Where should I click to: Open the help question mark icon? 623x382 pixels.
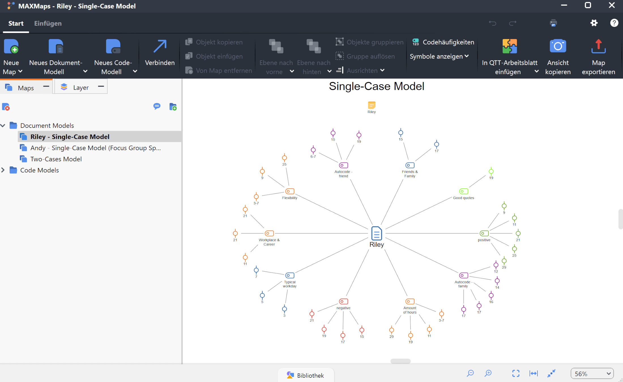(614, 23)
